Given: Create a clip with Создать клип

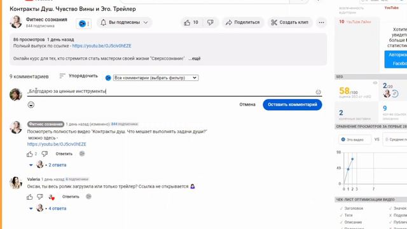Looking at the screenshot, I should point(290,23).
